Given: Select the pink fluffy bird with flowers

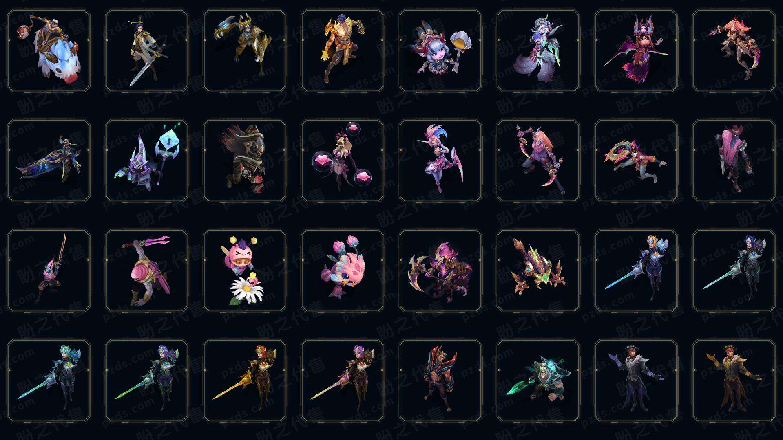Looking at the screenshot, I should tap(343, 271).
